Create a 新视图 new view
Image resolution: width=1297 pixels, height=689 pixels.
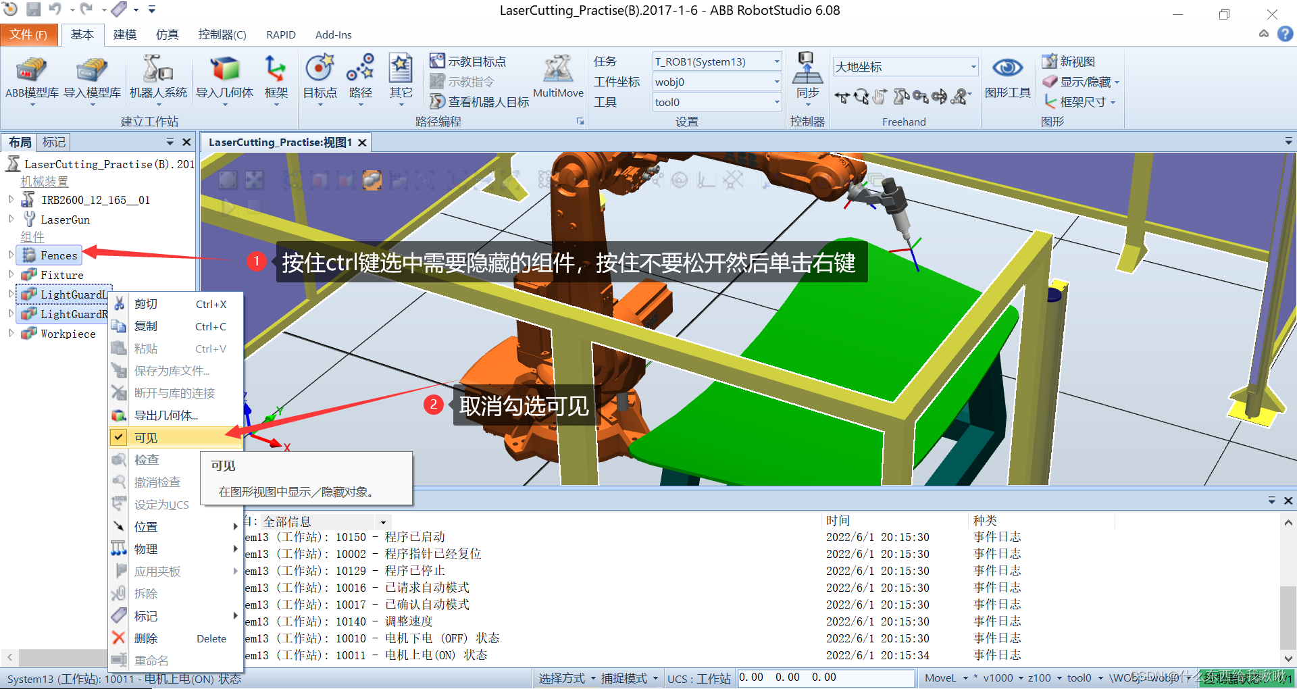point(1069,61)
